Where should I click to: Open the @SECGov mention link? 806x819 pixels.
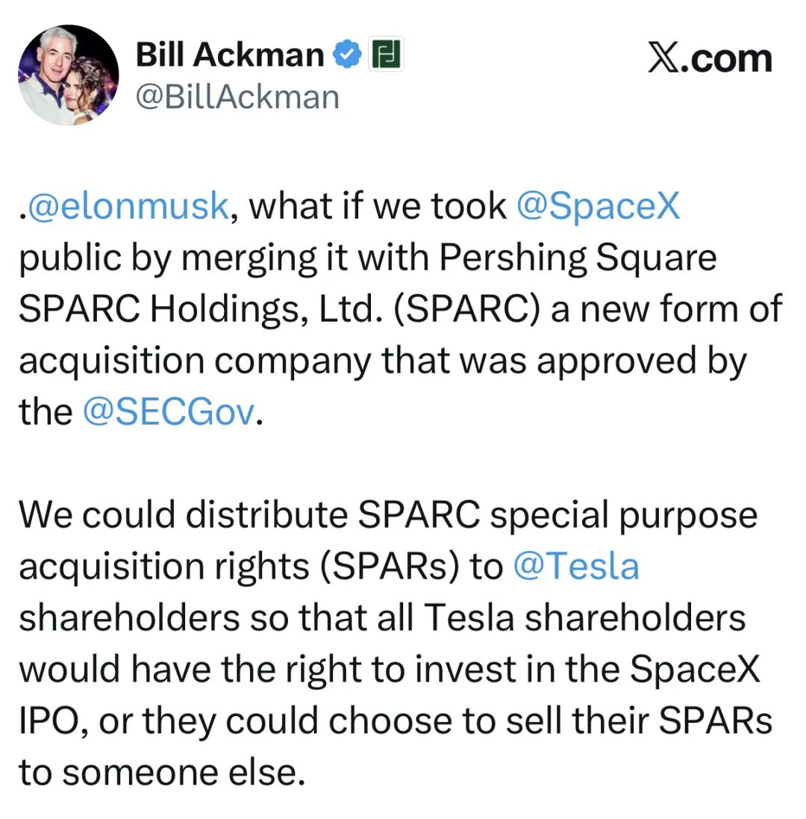[169, 412]
